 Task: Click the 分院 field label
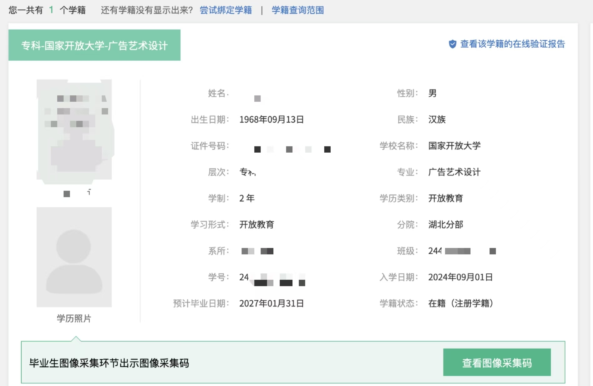click(x=408, y=225)
